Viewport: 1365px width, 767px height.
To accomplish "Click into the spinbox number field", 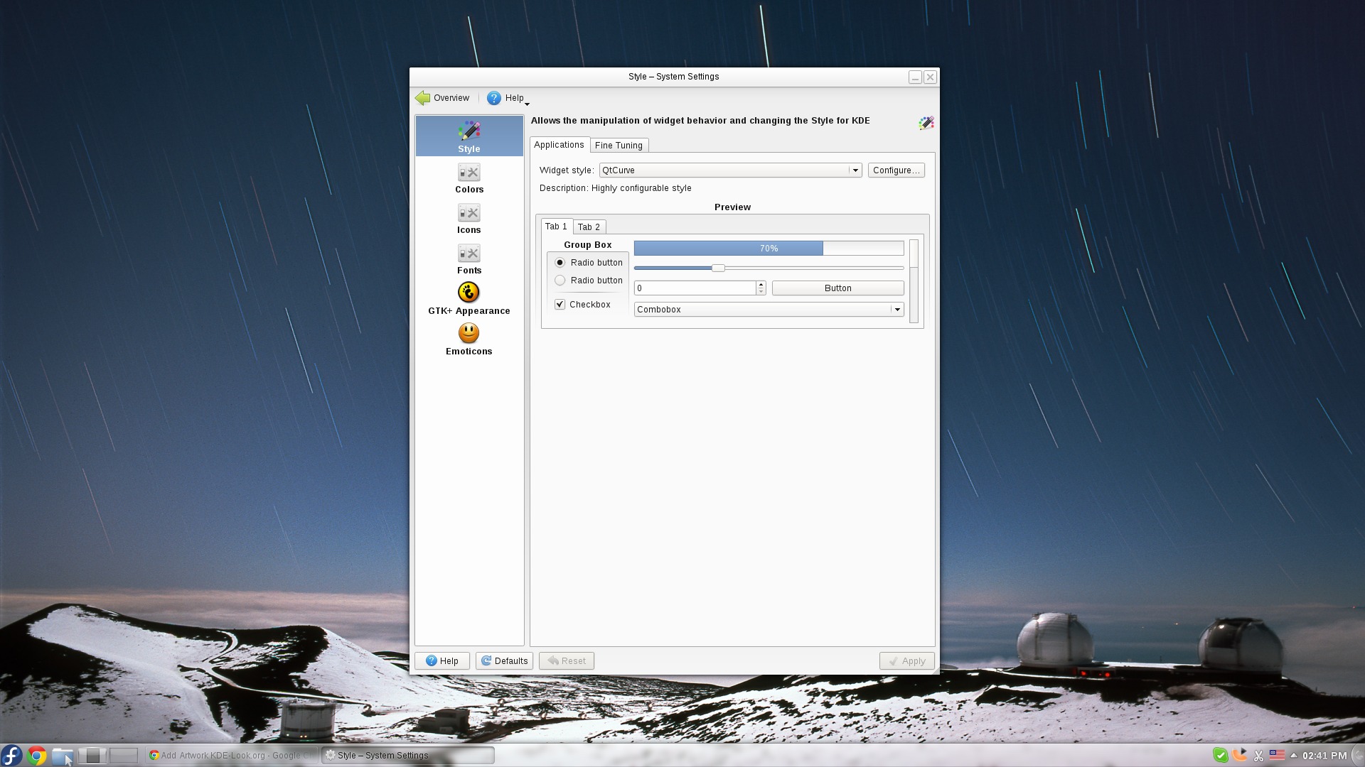I will coord(695,288).
